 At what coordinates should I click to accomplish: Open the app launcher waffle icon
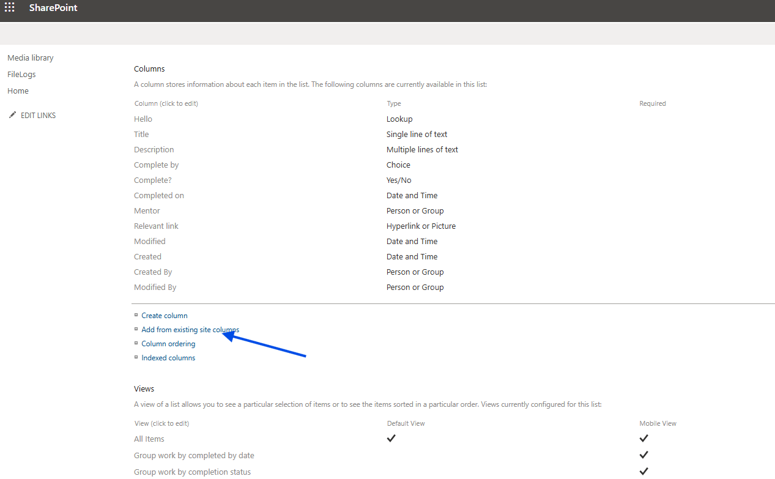[x=10, y=8]
